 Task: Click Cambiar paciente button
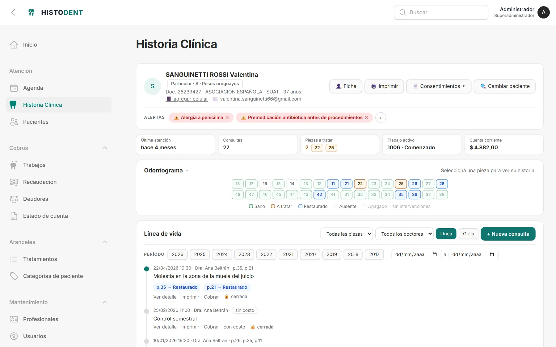(505, 86)
